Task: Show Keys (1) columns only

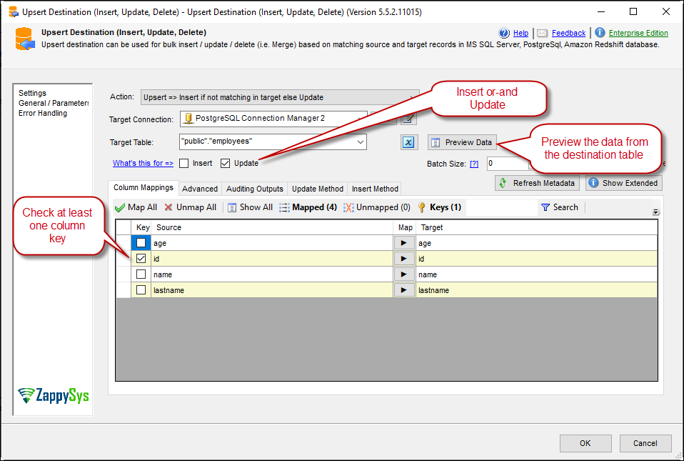Action: 440,207
